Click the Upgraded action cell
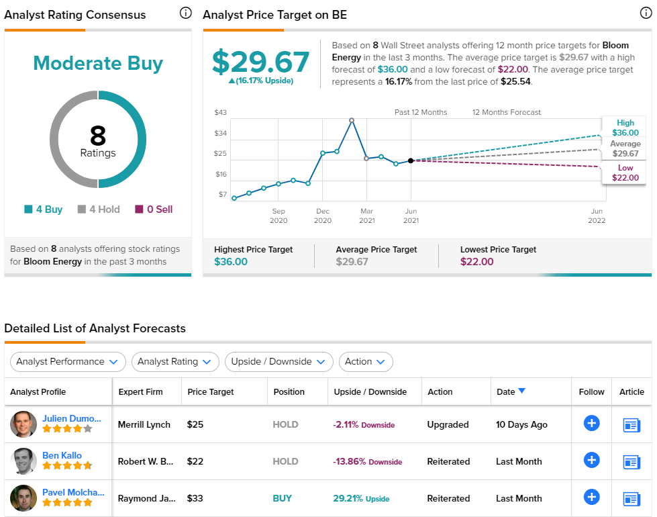The height and width of the screenshot is (517, 657). coord(448,424)
